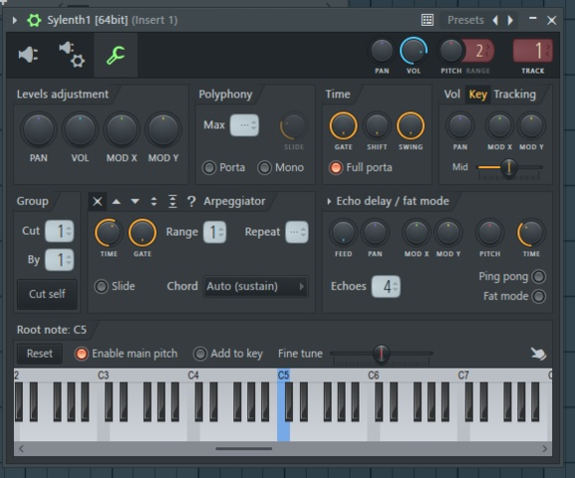Click the channel VOL knob at top
The image size is (575, 478).
[x=414, y=51]
